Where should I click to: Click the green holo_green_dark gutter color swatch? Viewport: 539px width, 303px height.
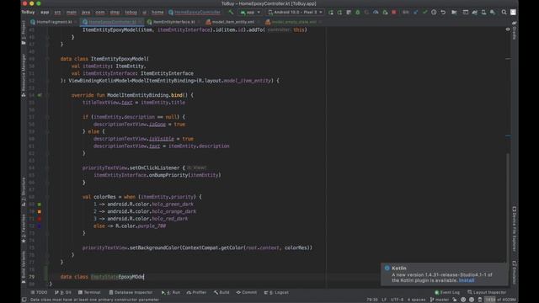coord(40,204)
